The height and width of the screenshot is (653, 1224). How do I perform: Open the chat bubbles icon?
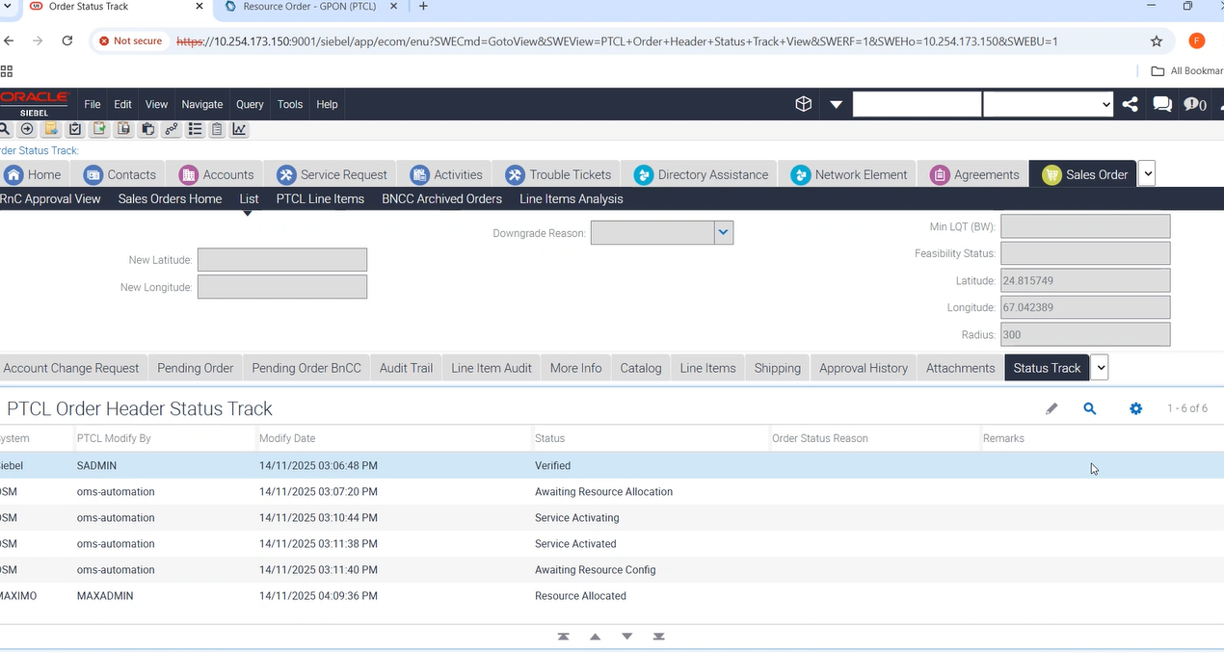point(1162,104)
